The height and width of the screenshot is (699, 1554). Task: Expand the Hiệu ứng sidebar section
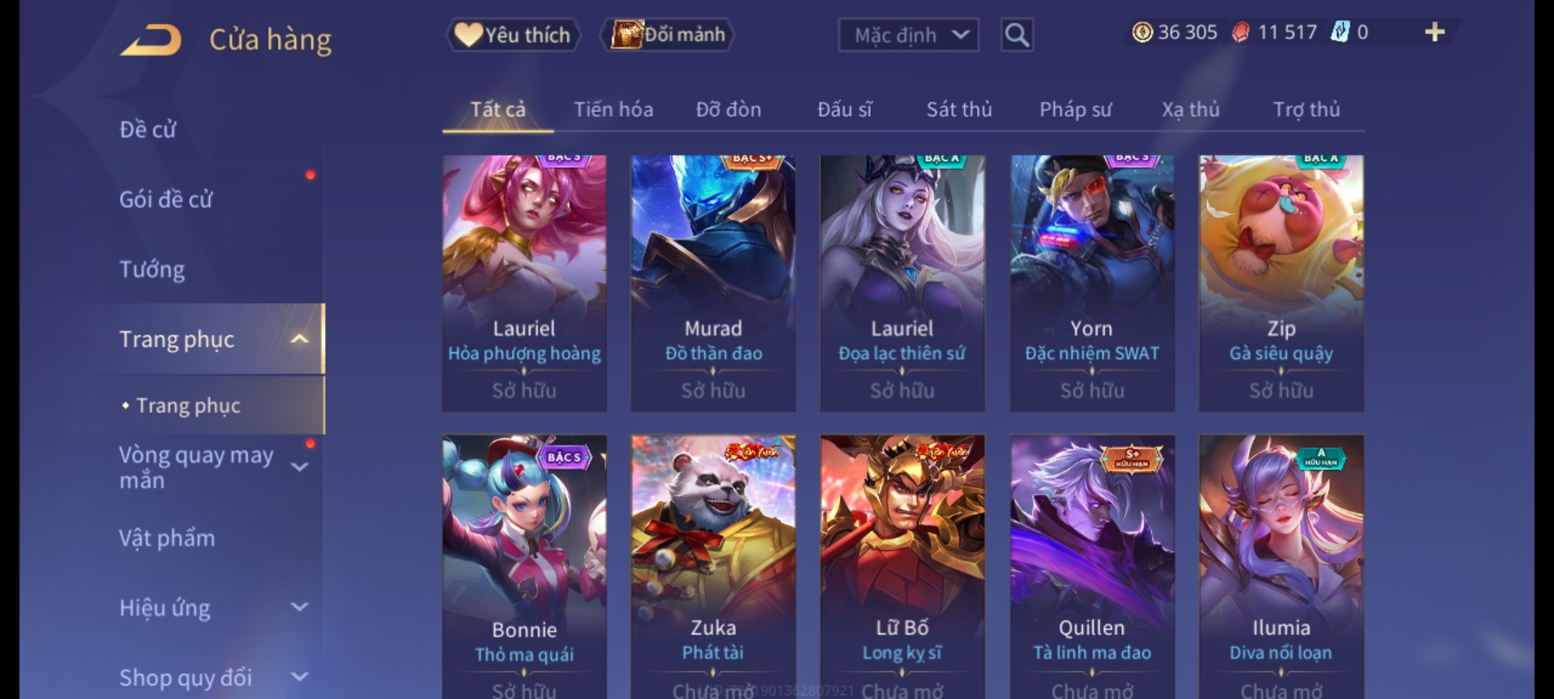[299, 607]
